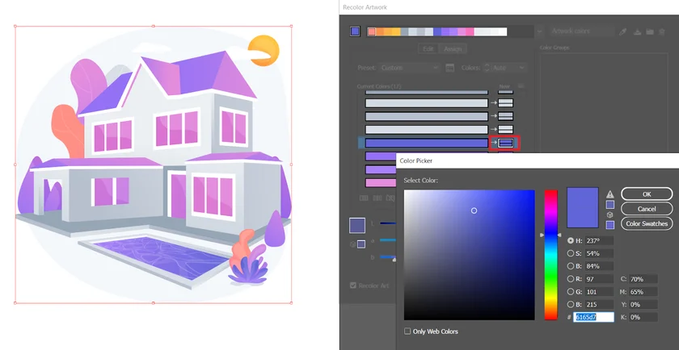Toggle the Recolor Art checkbox
The height and width of the screenshot is (350, 679).
click(353, 285)
